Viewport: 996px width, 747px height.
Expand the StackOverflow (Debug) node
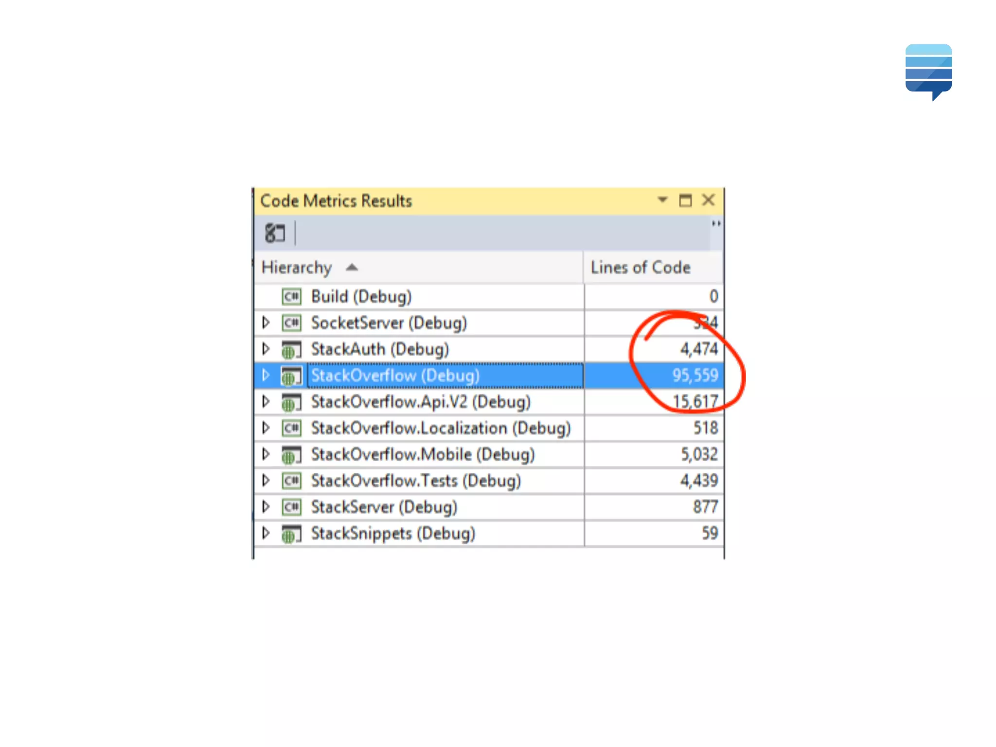(266, 375)
